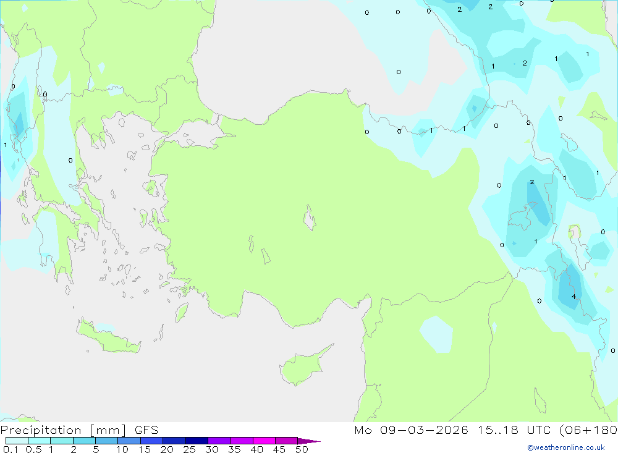Click the island of Crete on the map
This screenshot has width=618, height=453.
click(x=108, y=337)
